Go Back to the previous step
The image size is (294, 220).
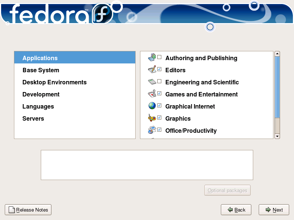click(x=236, y=210)
